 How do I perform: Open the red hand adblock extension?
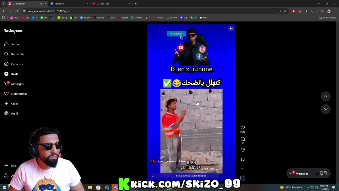pyautogui.click(x=294, y=11)
